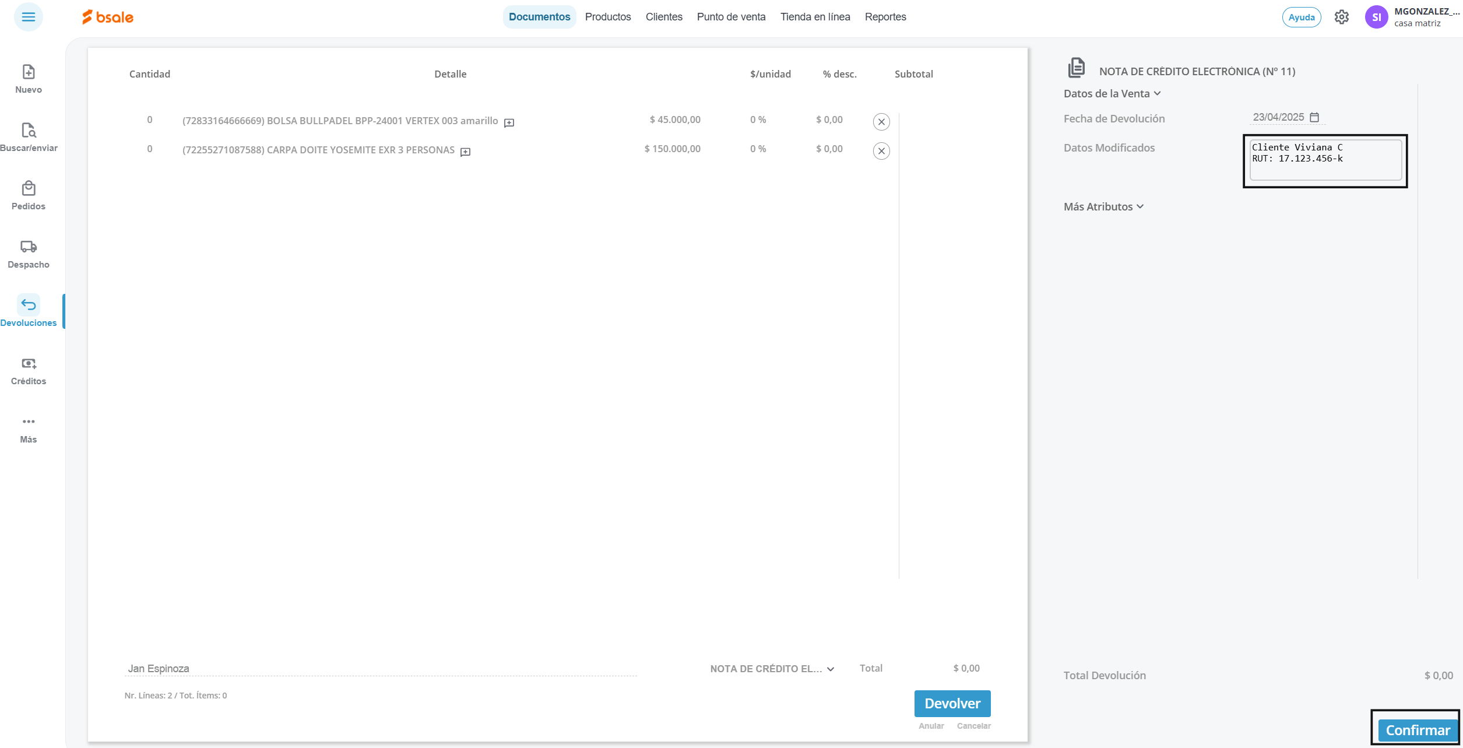This screenshot has width=1463, height=748.
Task: Click the Confirmar button
Action: coord(1417,730)
